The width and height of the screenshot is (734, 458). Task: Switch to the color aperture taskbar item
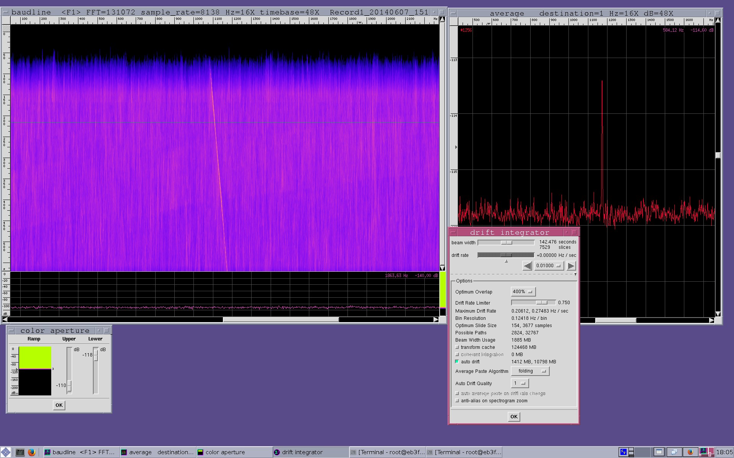[x=234, y=452]
